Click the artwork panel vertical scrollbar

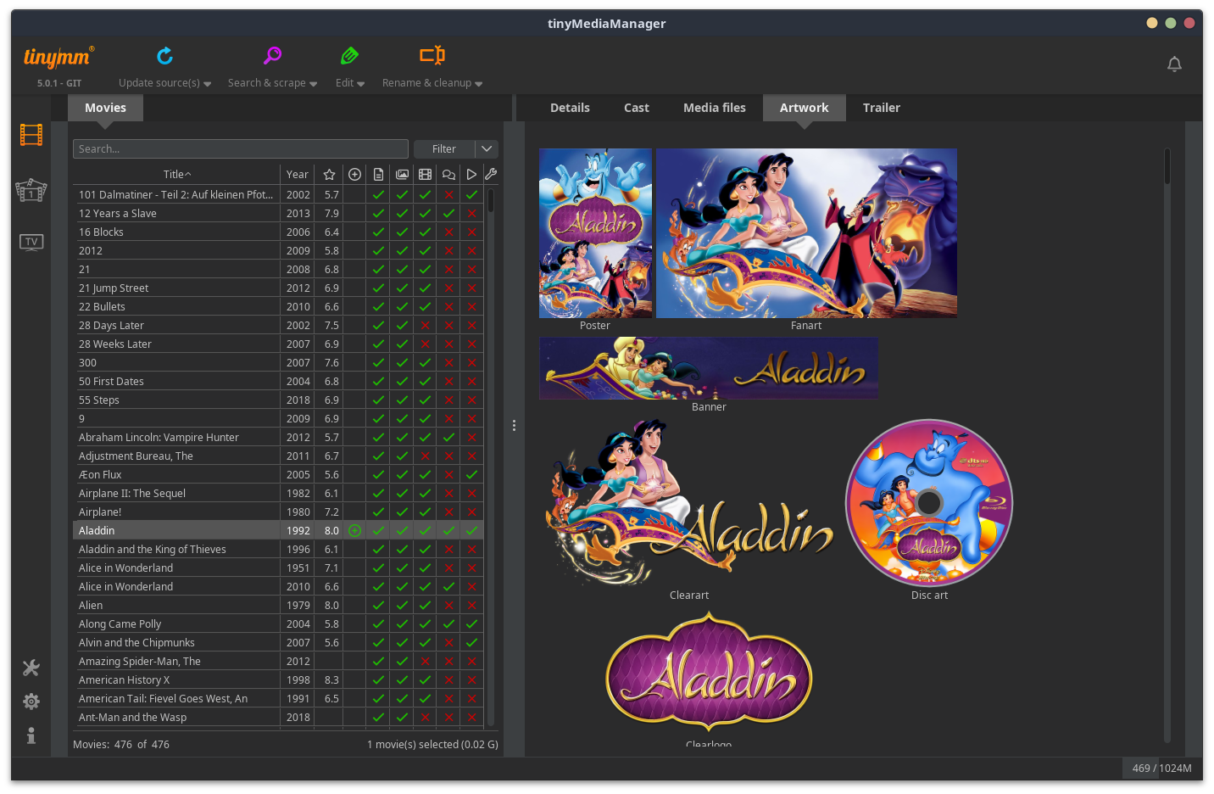tap(1167, 168)
